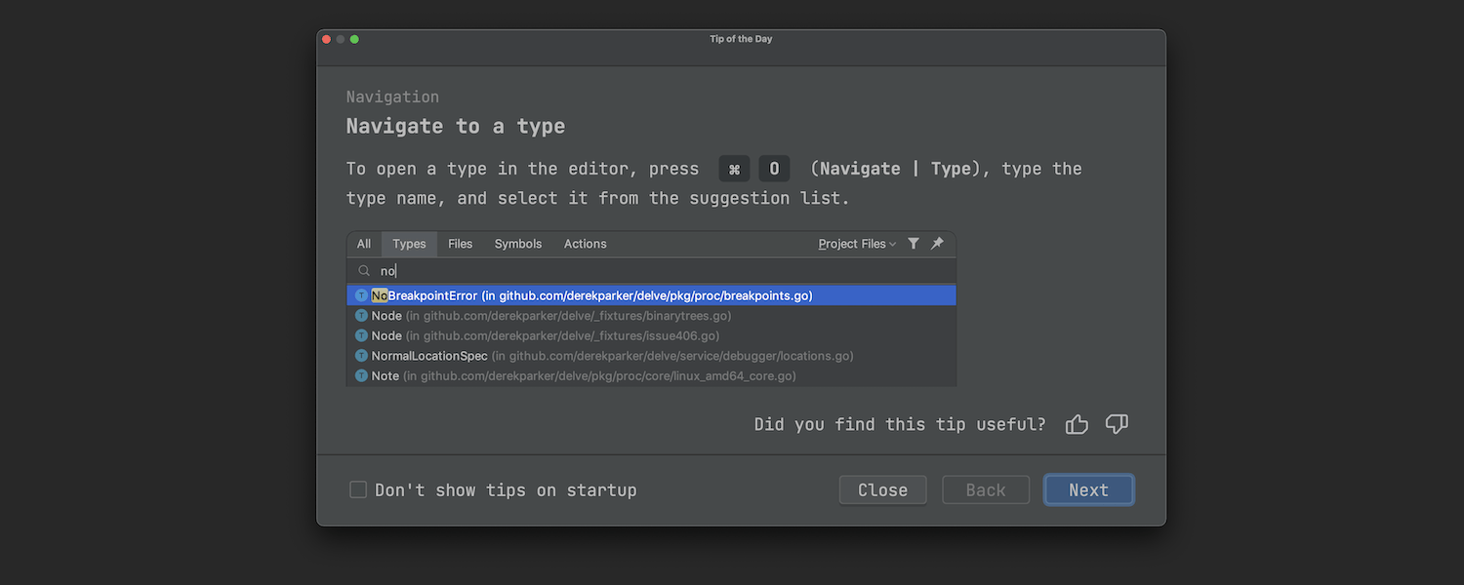
Task: Click the pin icon in search panel
Action: [937, 244]
